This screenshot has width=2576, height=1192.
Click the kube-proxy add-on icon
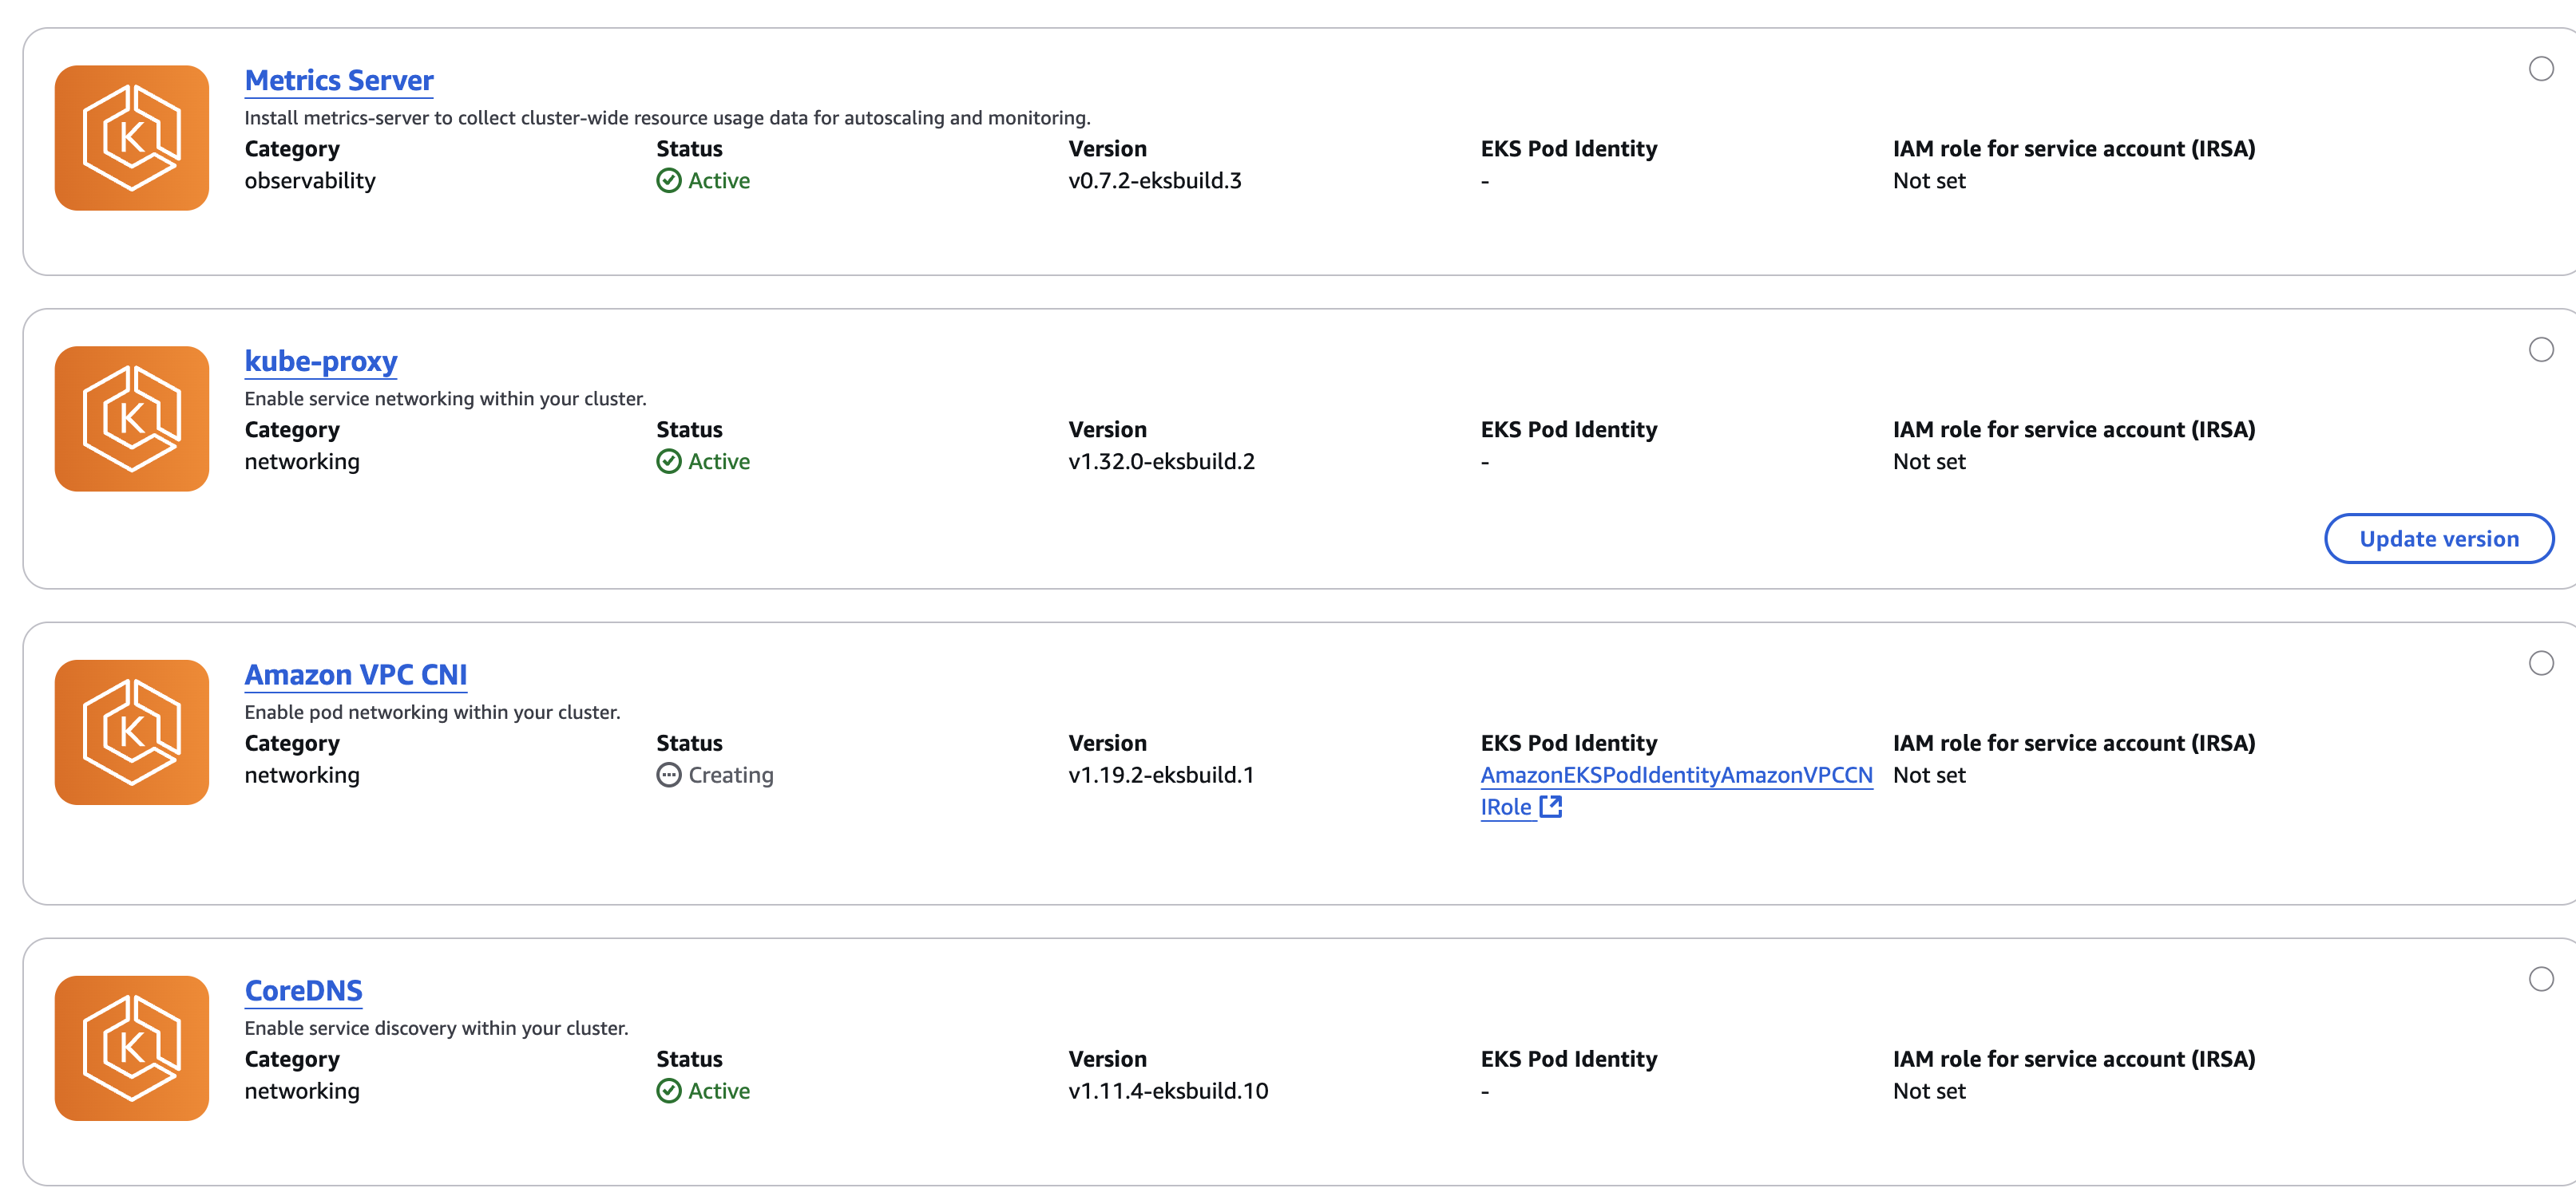coord(132,419)
